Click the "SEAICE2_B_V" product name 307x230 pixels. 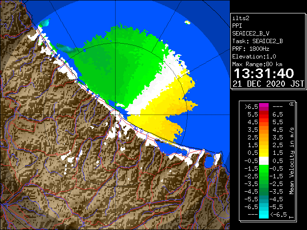251,34
